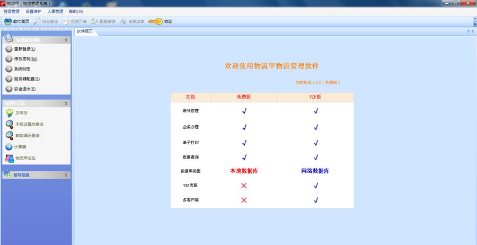
Task: Select the 账号管理 row label
Action: pos(191,111)
